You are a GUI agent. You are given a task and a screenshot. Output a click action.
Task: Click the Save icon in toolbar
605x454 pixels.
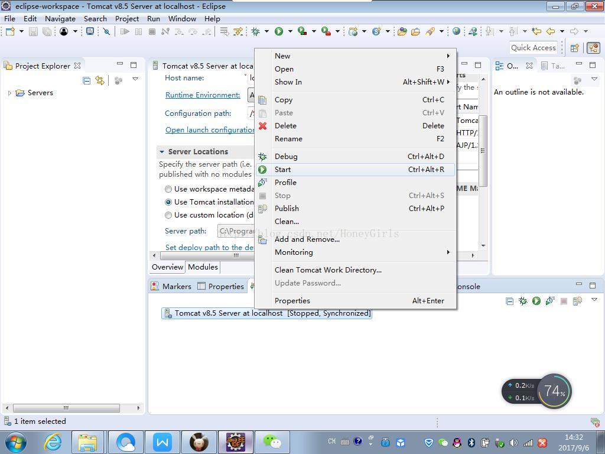(x=34, y=32)
